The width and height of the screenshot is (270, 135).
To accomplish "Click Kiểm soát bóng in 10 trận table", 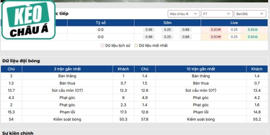I will tap(201, 119).
